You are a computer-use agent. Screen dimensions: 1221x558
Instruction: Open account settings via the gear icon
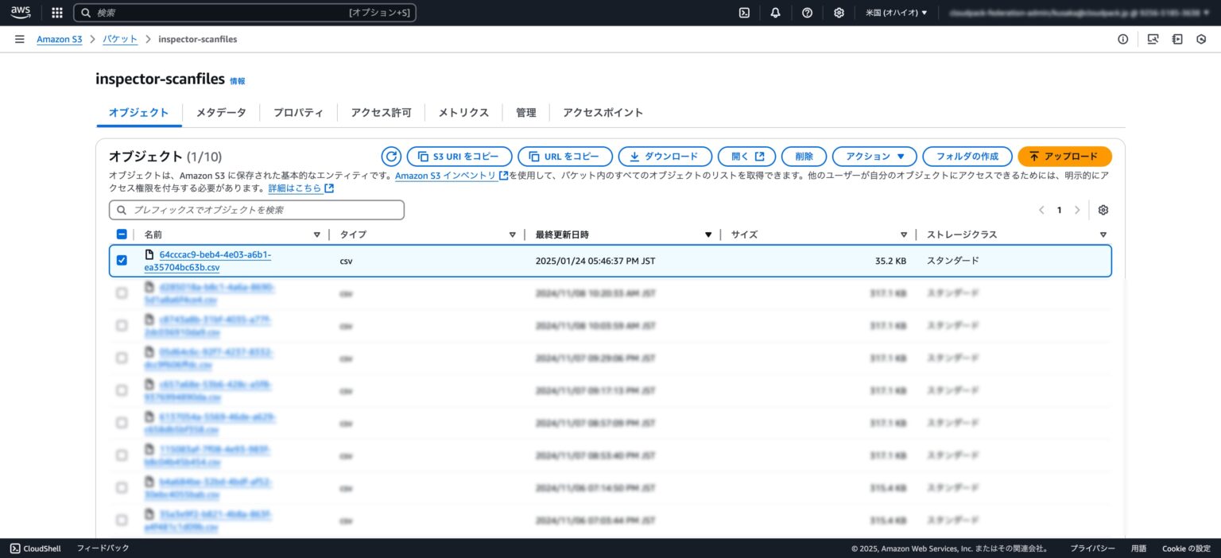(x=839, y=12)
